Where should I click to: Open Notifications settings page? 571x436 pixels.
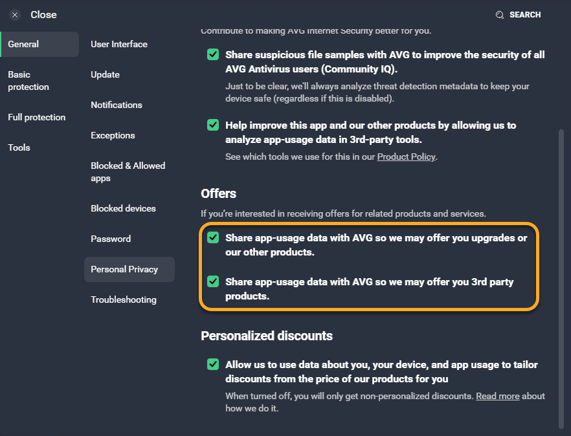(117, 105)
